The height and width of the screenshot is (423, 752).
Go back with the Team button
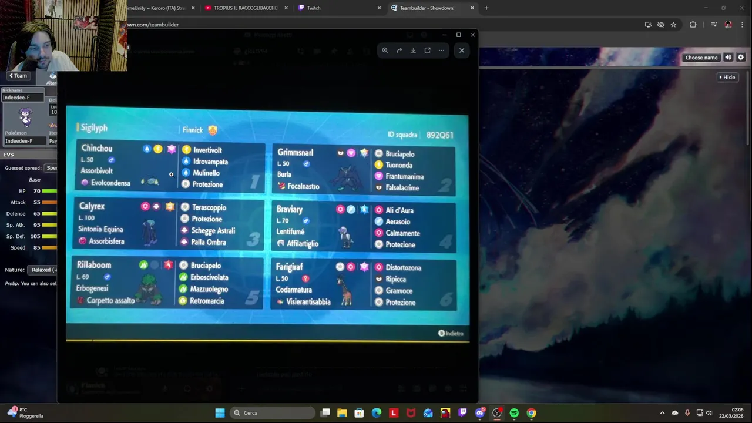click(18, 76)
